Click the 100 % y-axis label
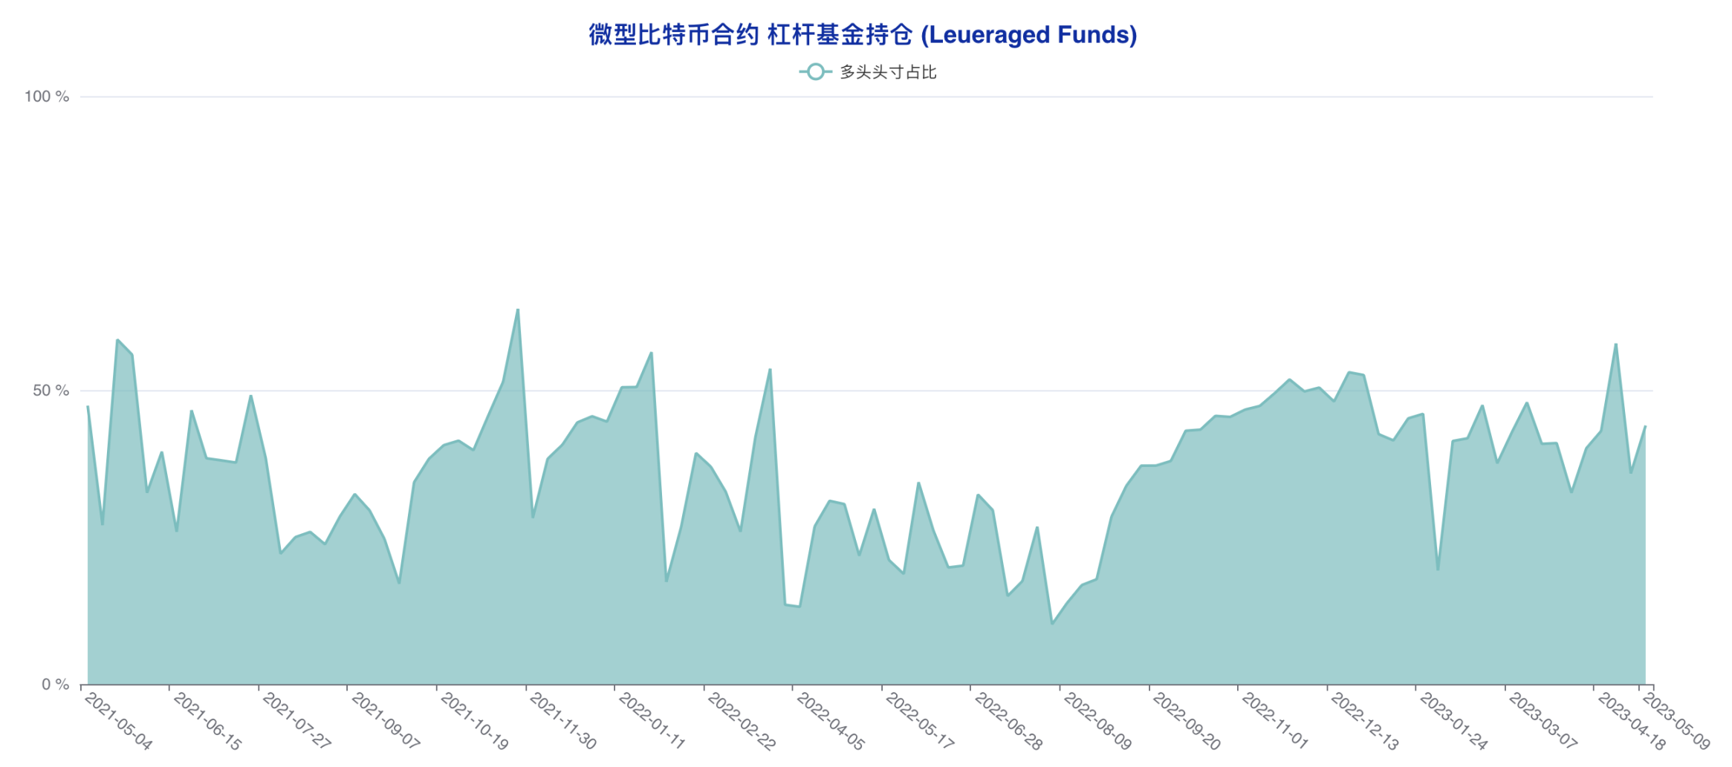The image size is (1732, 767). pyautogui.click(x=46, y=97)
